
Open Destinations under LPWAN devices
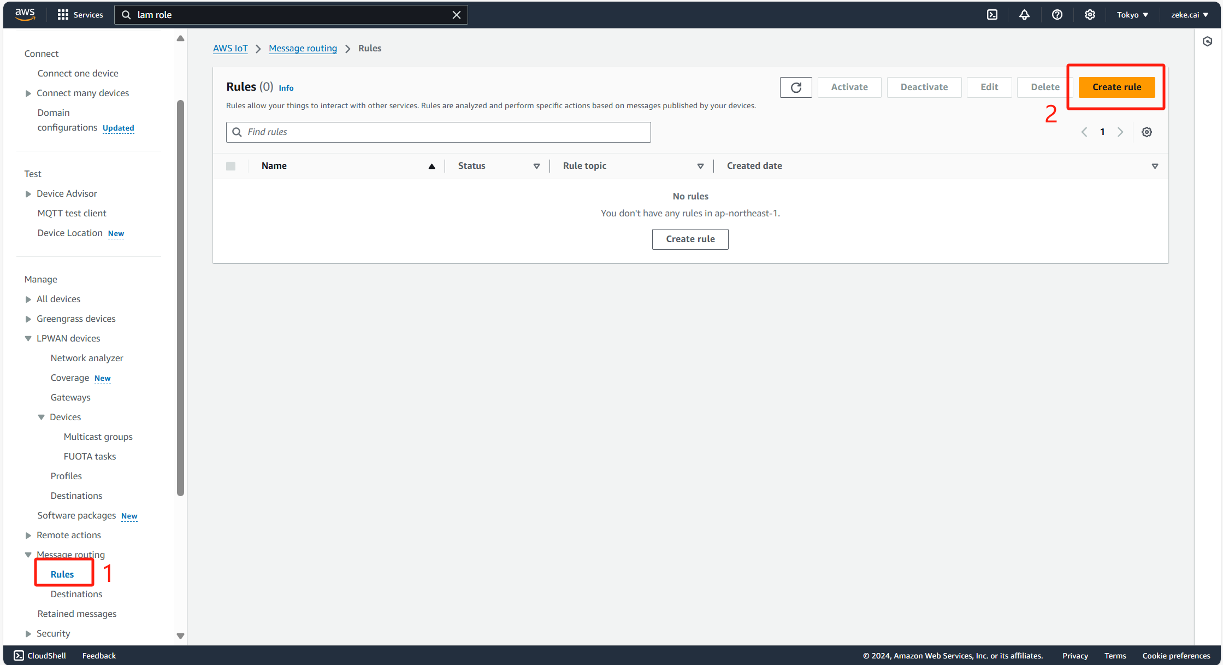pos(76,496)
